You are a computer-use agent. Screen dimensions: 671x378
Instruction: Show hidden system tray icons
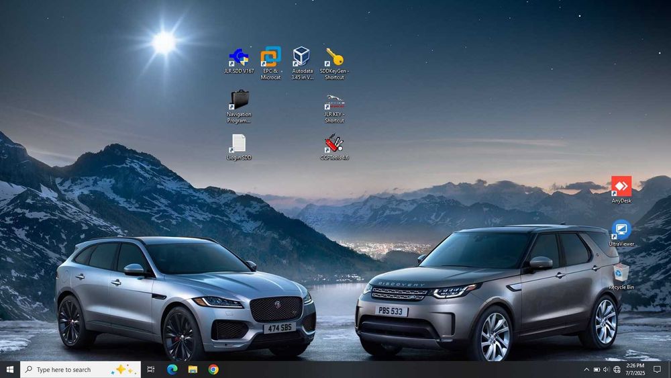586,369
